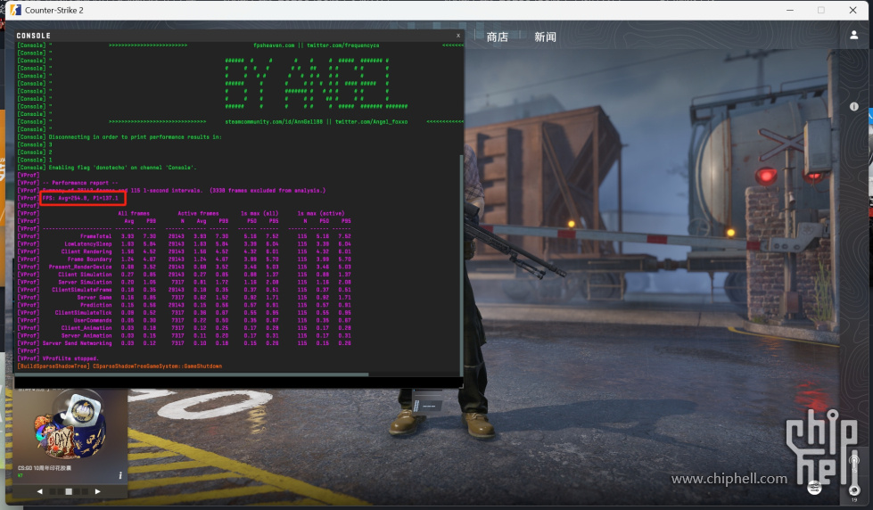This screenshot has width=873, height=510.
Task: Maximize the Counter-Strike 2 window
Action: coord(820,10)
